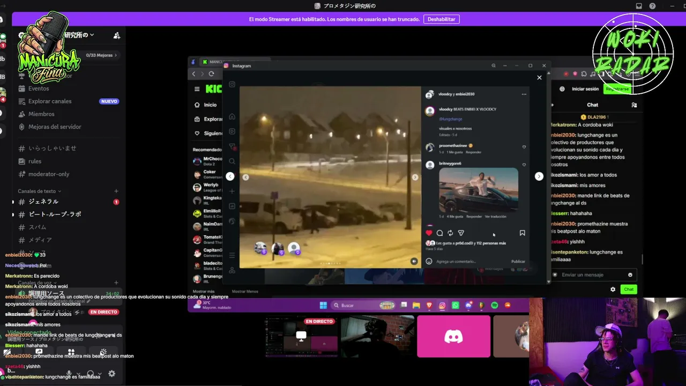This screenshot has height=386, width=686.
Task: Open the @lungchange mention link
Action: (450, 119)
